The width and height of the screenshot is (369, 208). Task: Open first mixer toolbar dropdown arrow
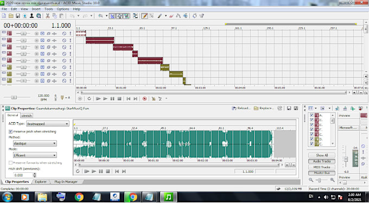(x=316, y=109)
